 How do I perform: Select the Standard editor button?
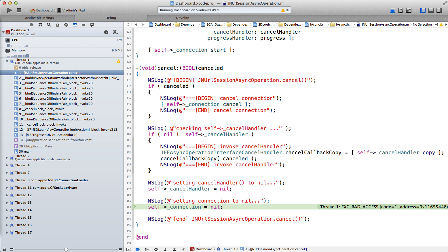393,10
